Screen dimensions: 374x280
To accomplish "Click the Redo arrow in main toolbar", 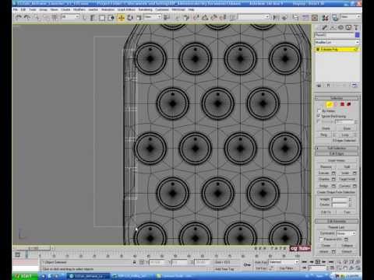I will coord(27,18).
